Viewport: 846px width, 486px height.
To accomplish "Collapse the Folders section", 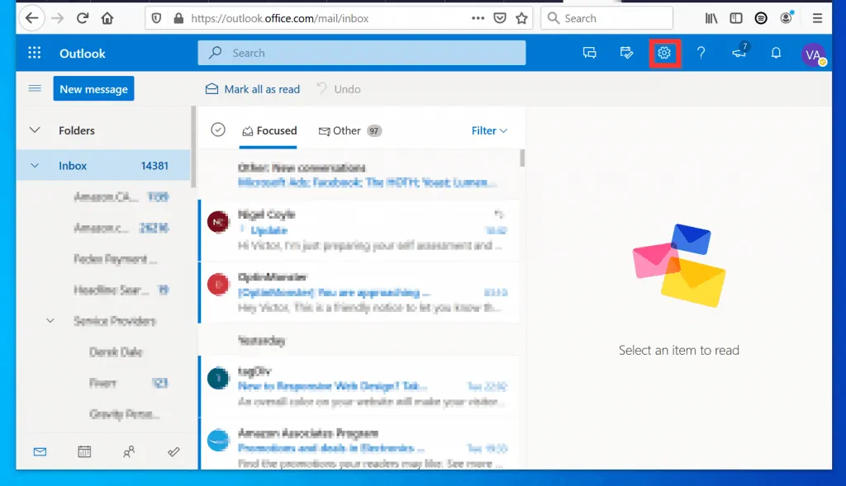I will (x=35, y=130).
